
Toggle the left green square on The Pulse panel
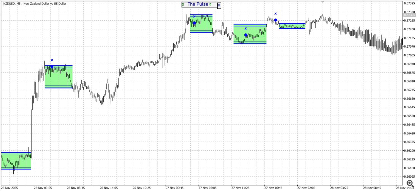click(x=183, y=4)
